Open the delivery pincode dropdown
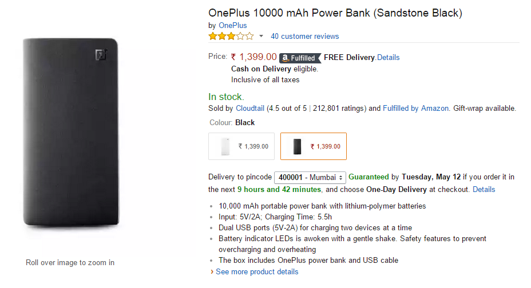Image resolution: width=531 pixels, height=288 pixels. click(310, 178)
